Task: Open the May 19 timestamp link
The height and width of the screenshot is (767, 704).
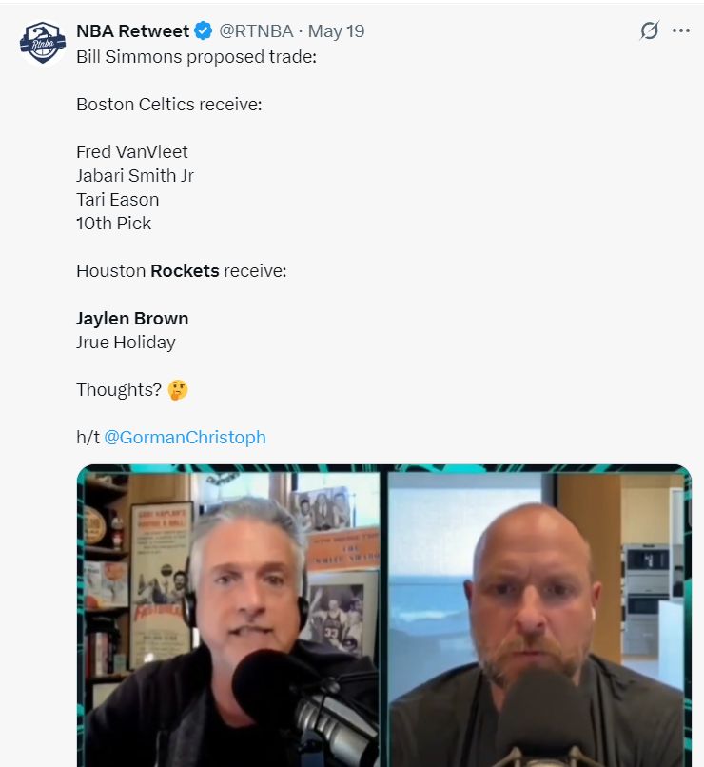Action: [x=337, y=30]
